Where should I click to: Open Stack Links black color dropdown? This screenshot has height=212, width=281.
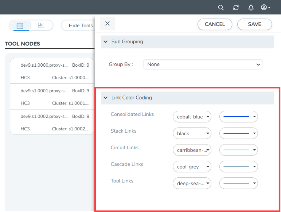[192, 134]
